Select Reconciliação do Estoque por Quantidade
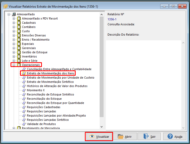Screen dimensions: 190x144 pos(55,103)
